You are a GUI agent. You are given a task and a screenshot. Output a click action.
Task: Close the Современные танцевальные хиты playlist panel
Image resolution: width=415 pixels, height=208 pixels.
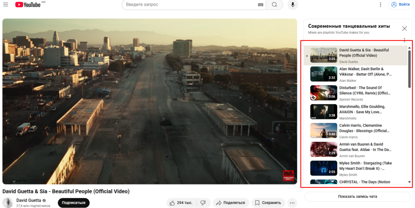404,28
